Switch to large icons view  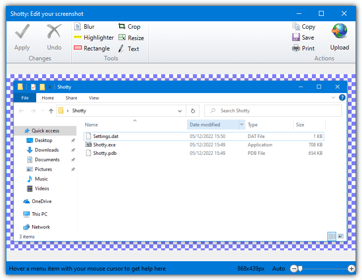click(x=341, y=236)
